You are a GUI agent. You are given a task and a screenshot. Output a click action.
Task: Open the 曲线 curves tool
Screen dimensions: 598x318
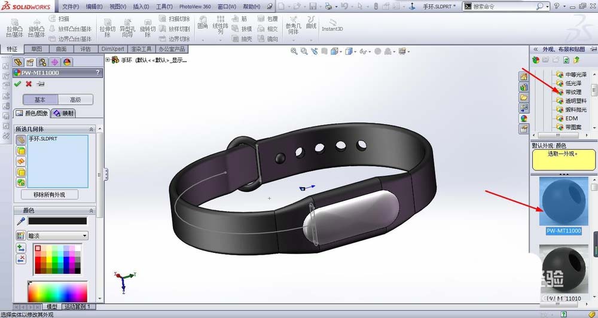[311, 23]
